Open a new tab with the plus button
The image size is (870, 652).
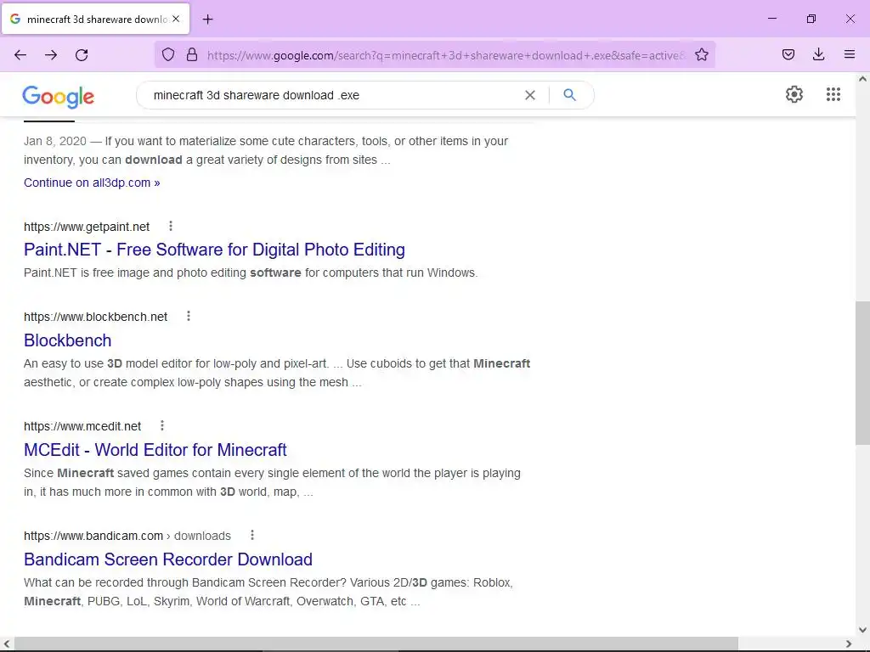coord(207,20)
